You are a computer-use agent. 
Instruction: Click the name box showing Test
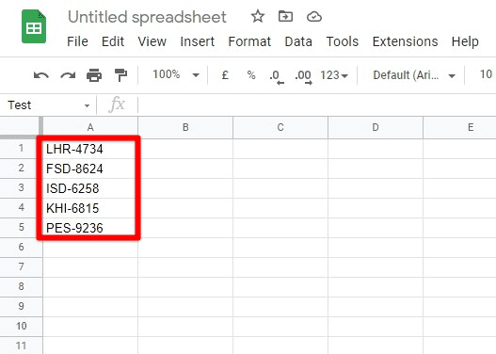[x=47, y=105]
